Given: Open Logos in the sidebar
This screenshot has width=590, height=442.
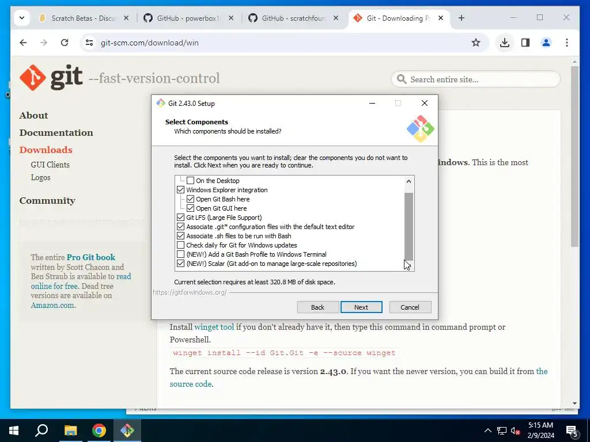Looking at the screenshot, I should pos(41,177).
